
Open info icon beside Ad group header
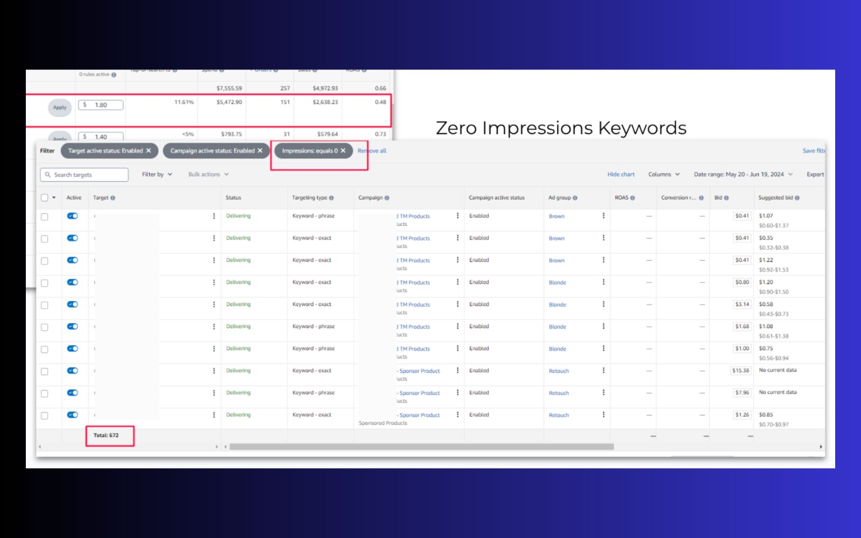coord(575,198)
